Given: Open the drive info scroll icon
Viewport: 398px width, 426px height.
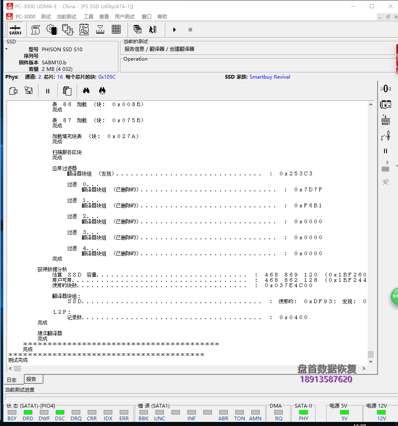Looking at the screenshot, I should [x=35, y=29].
